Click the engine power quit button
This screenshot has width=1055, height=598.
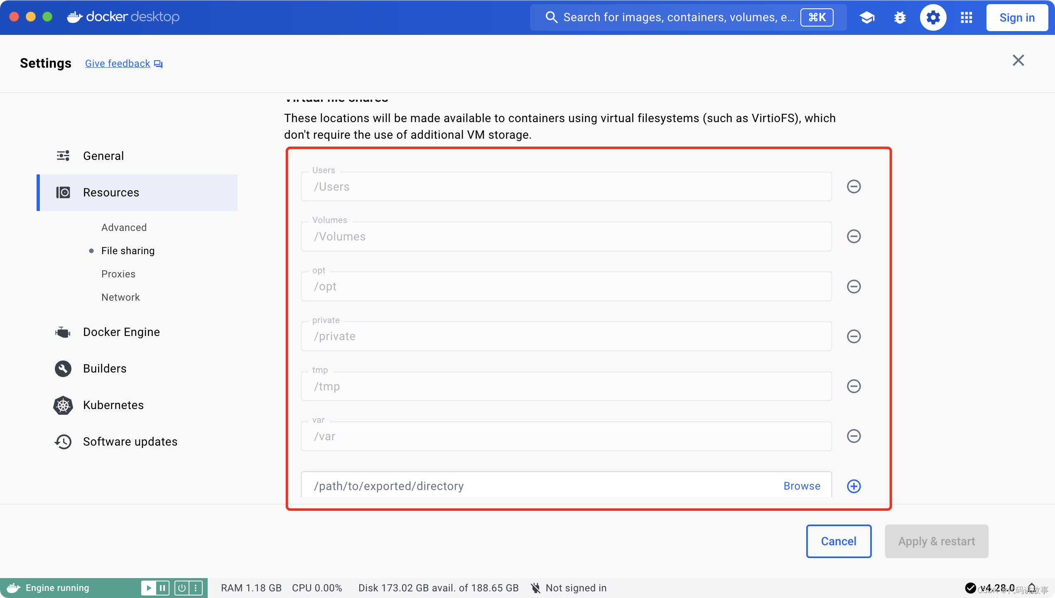tap(182, 588)
